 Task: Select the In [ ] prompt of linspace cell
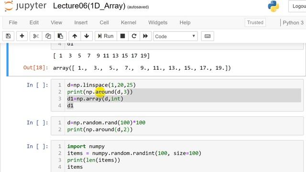(37, 85)
